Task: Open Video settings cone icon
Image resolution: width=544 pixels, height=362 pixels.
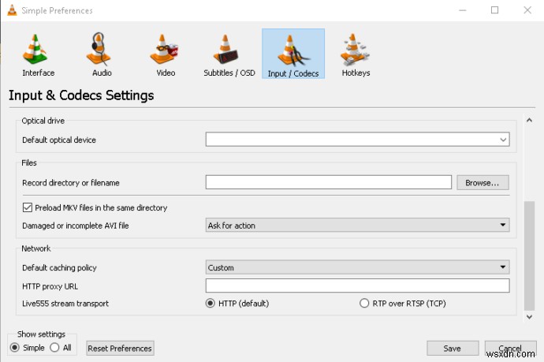Action: (166, 51)
